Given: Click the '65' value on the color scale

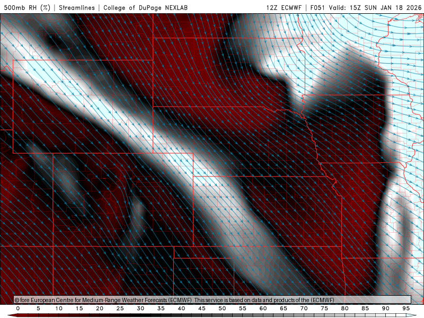Looking at the screenshot, I should pos(284,308).
